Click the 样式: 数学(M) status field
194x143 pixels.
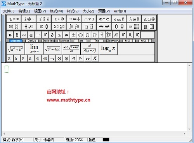tap(17, 140)
